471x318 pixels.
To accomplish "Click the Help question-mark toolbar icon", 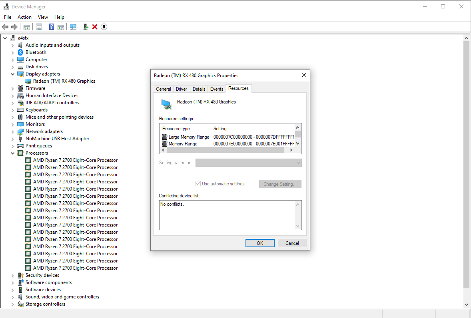I will click(51, 27).
